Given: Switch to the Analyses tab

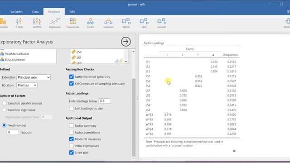Looking at the screenshot, I should pos(54,11).
